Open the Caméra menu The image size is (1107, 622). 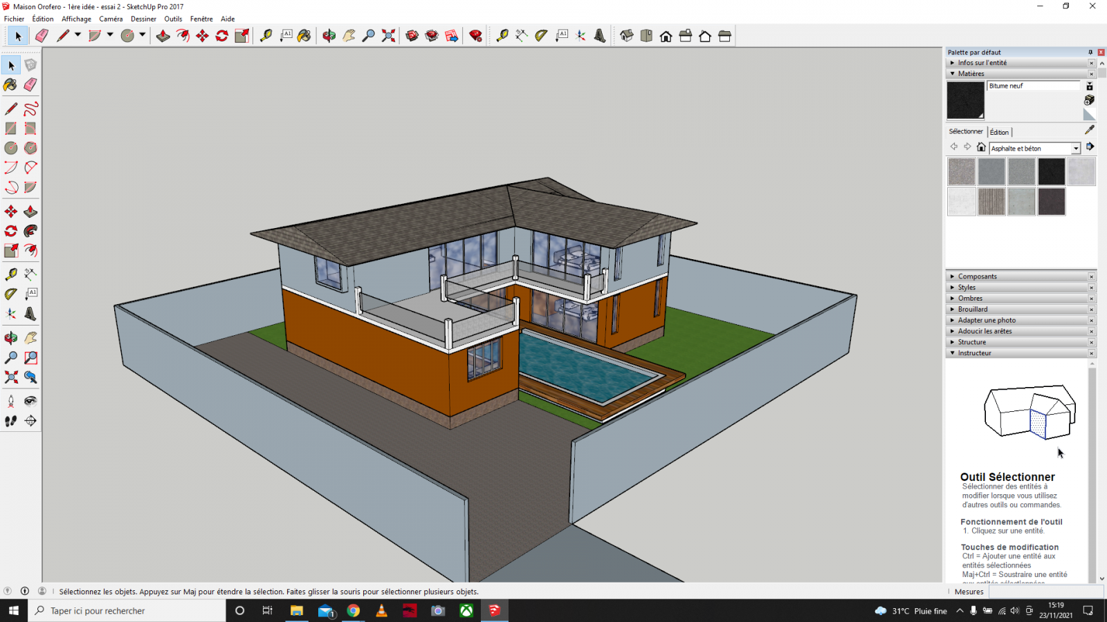coord(111,19)
